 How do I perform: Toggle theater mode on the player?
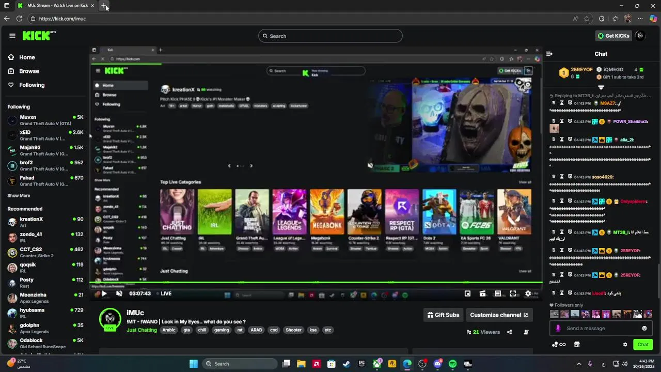pos(497,293)
